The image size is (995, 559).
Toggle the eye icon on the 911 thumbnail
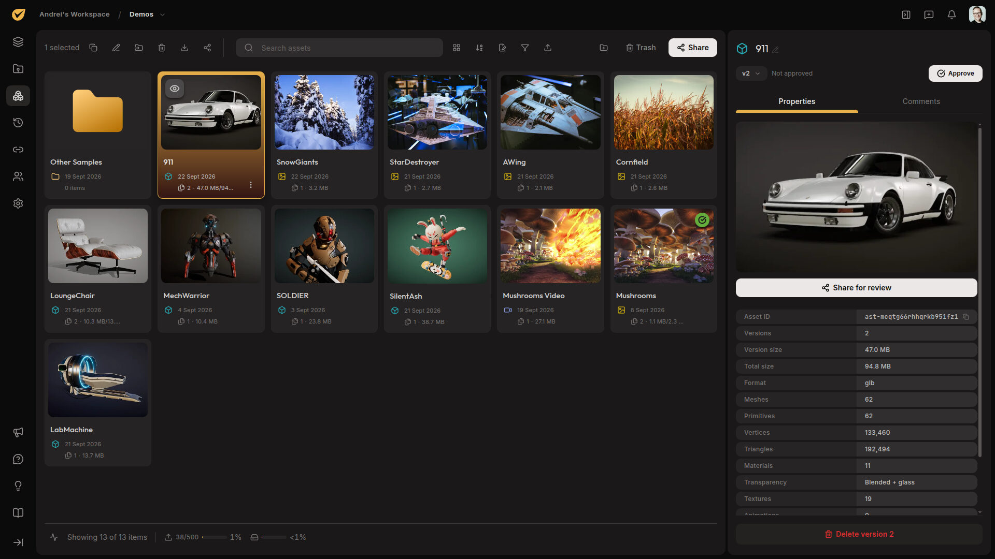tap(175, 89)
